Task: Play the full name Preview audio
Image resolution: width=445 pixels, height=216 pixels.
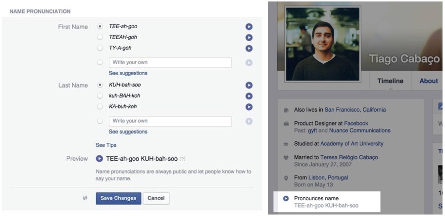Action: (99, 159)
